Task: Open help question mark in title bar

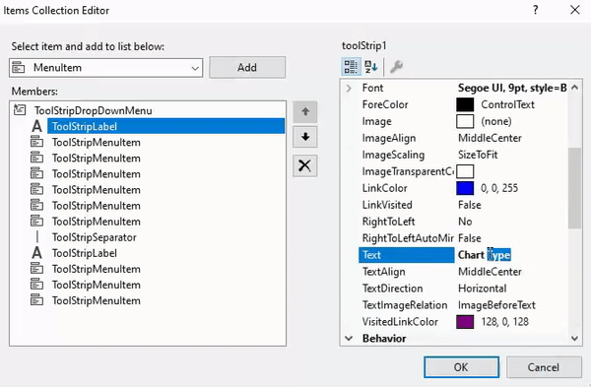Action: tap(536, 10)
